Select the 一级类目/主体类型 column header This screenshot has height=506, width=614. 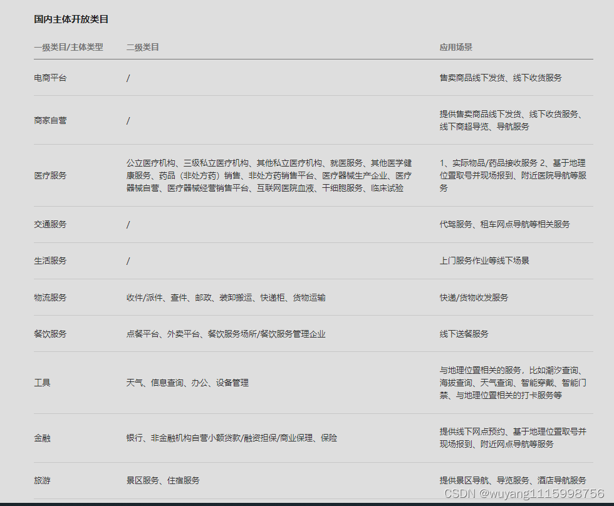[68, 47]
